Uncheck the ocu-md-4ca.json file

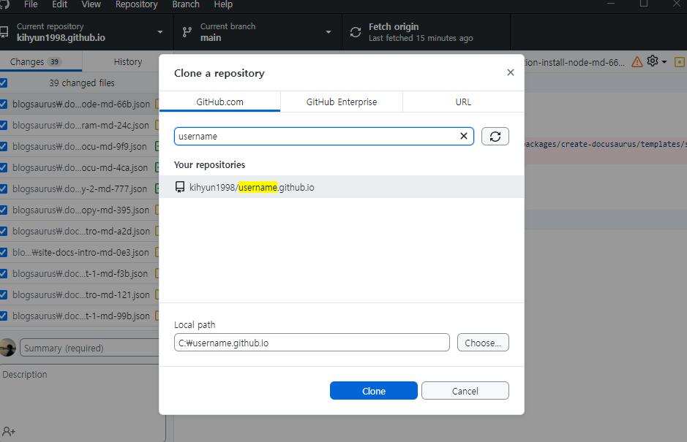tap(4, 167)
